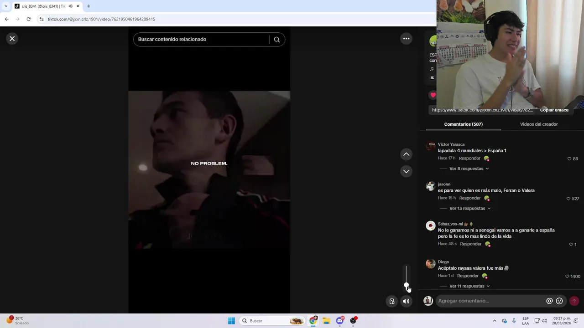Like jasonn's comment heart
Viewport: 584px width, 328px height.
568,199
